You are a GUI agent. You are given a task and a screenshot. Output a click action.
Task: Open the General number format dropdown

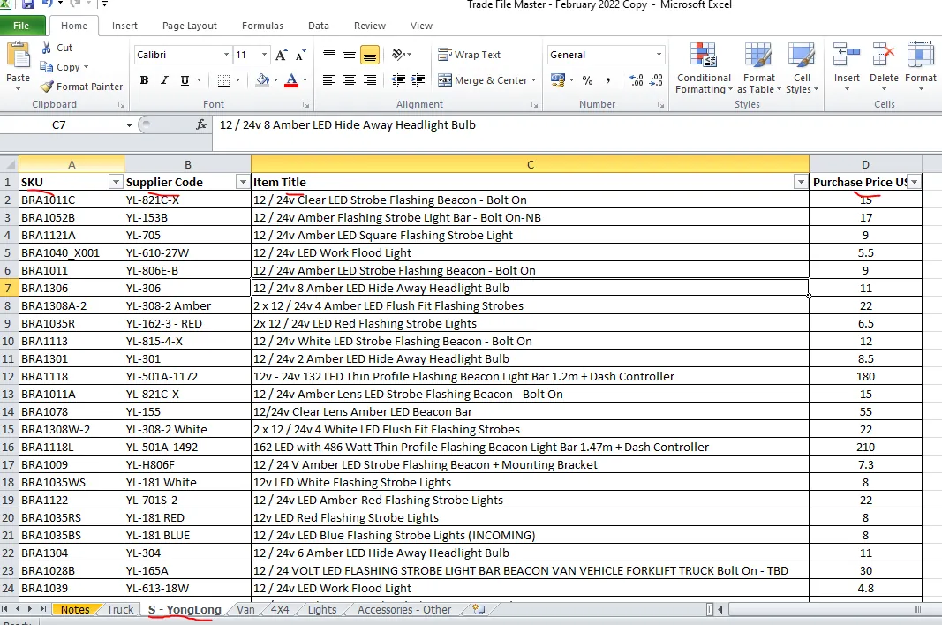coord(659,55)
